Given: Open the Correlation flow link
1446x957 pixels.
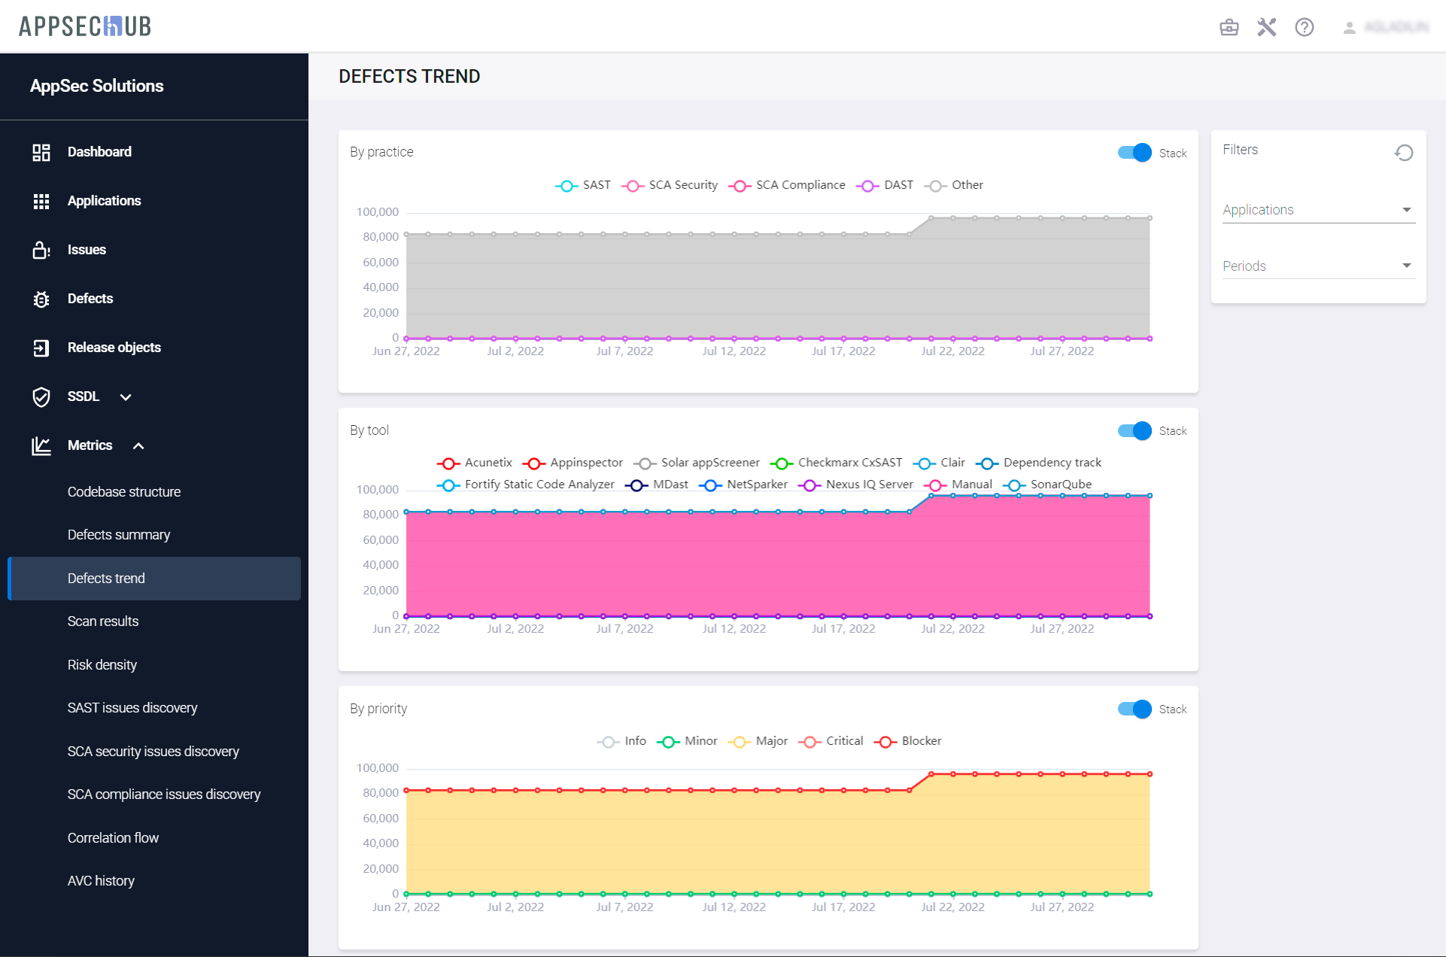Looking at the screenshot, I should (x=113, y=838).
